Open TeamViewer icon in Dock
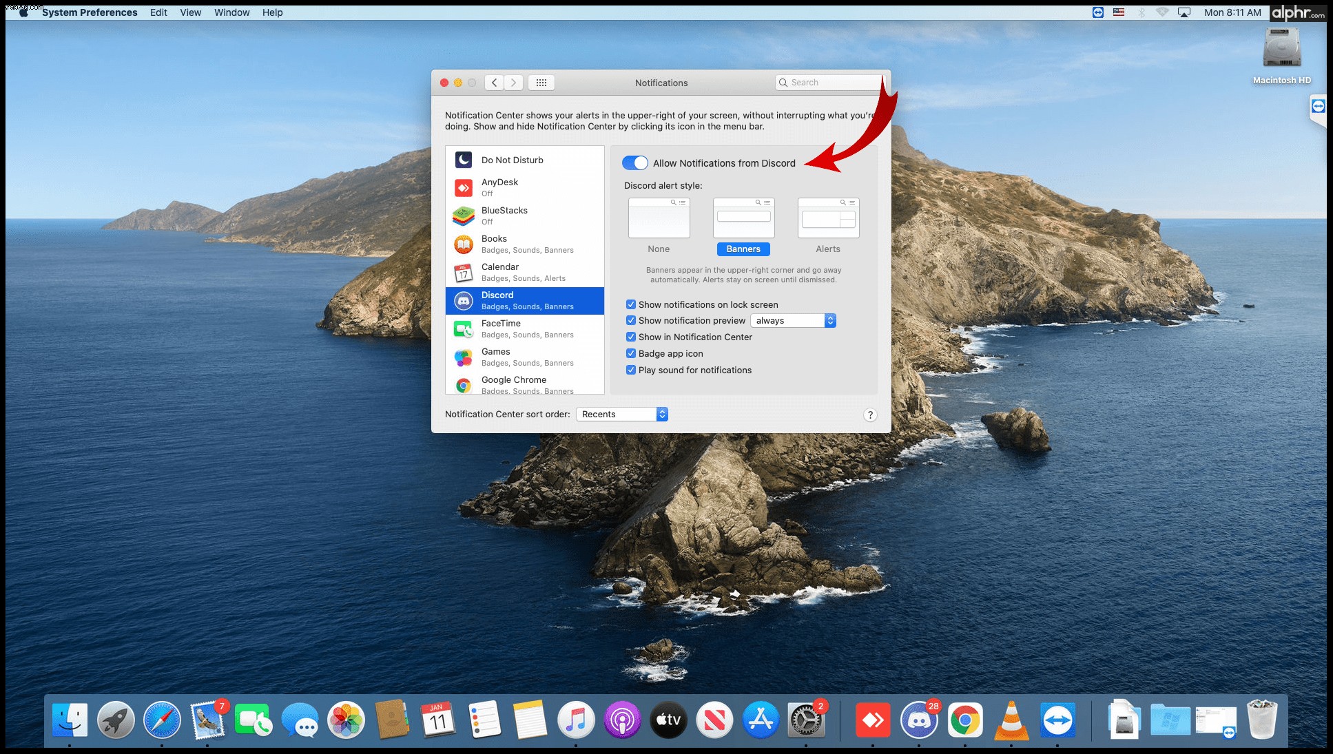This screenshot has height=754, width=1333. [1057, 720]
